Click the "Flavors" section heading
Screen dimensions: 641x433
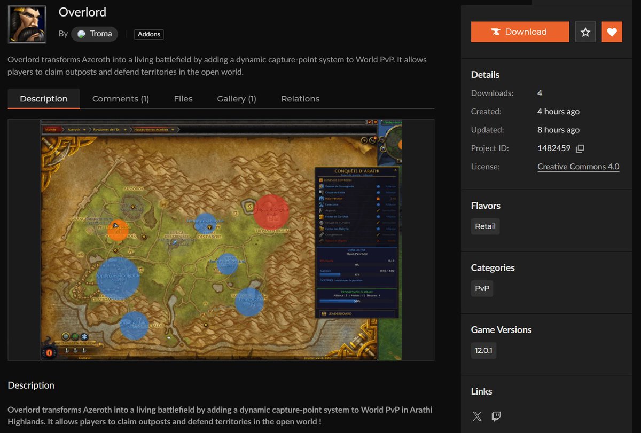(486, 206)
